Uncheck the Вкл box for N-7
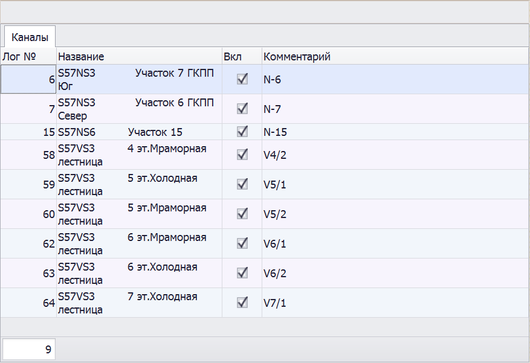This screenshot has height=363, width=530. 242,109
